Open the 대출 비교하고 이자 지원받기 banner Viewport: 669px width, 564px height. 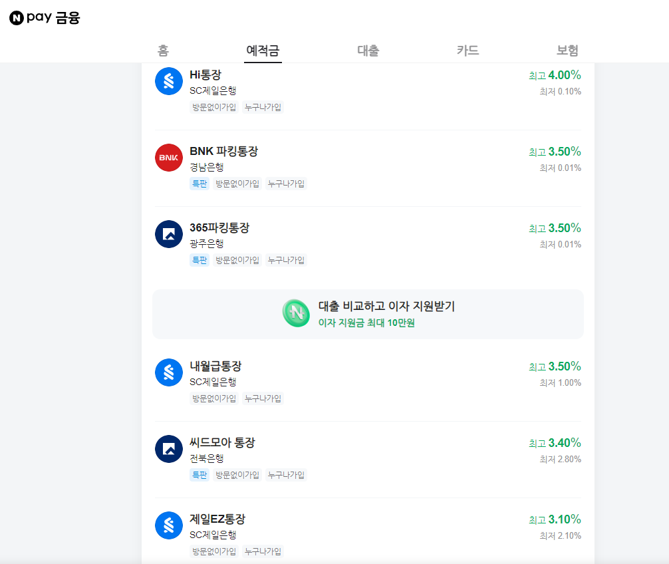coord(368,314)
